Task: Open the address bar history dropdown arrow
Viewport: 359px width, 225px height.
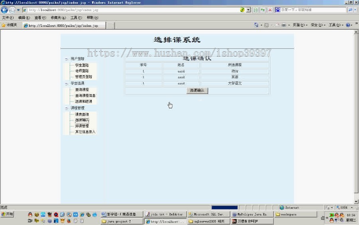Action: (x=249, y=10)
